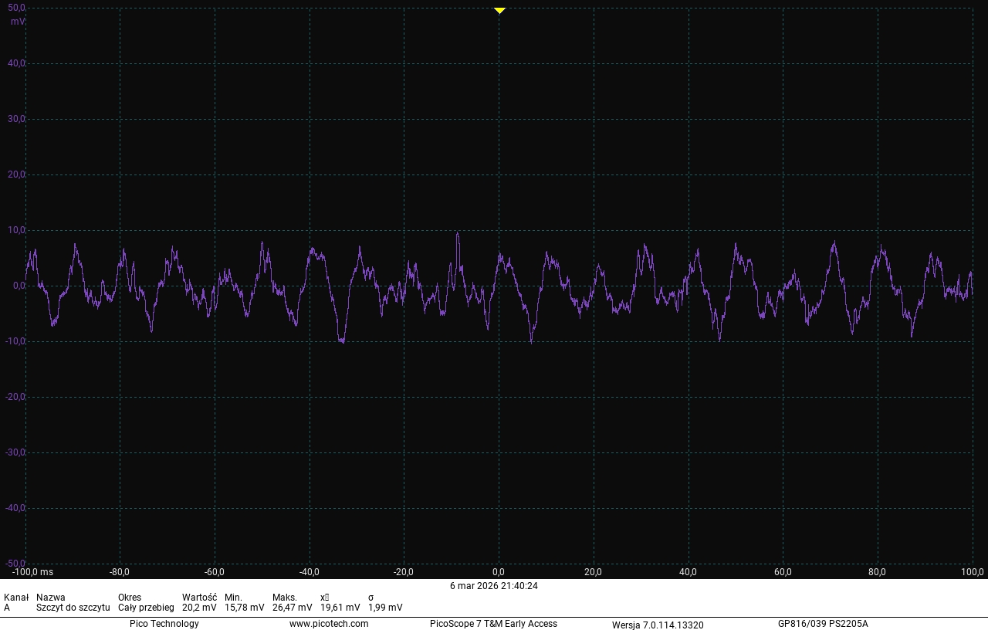
Task: Click the 'Cały przebieg' span cell
Action: (146, 608)
